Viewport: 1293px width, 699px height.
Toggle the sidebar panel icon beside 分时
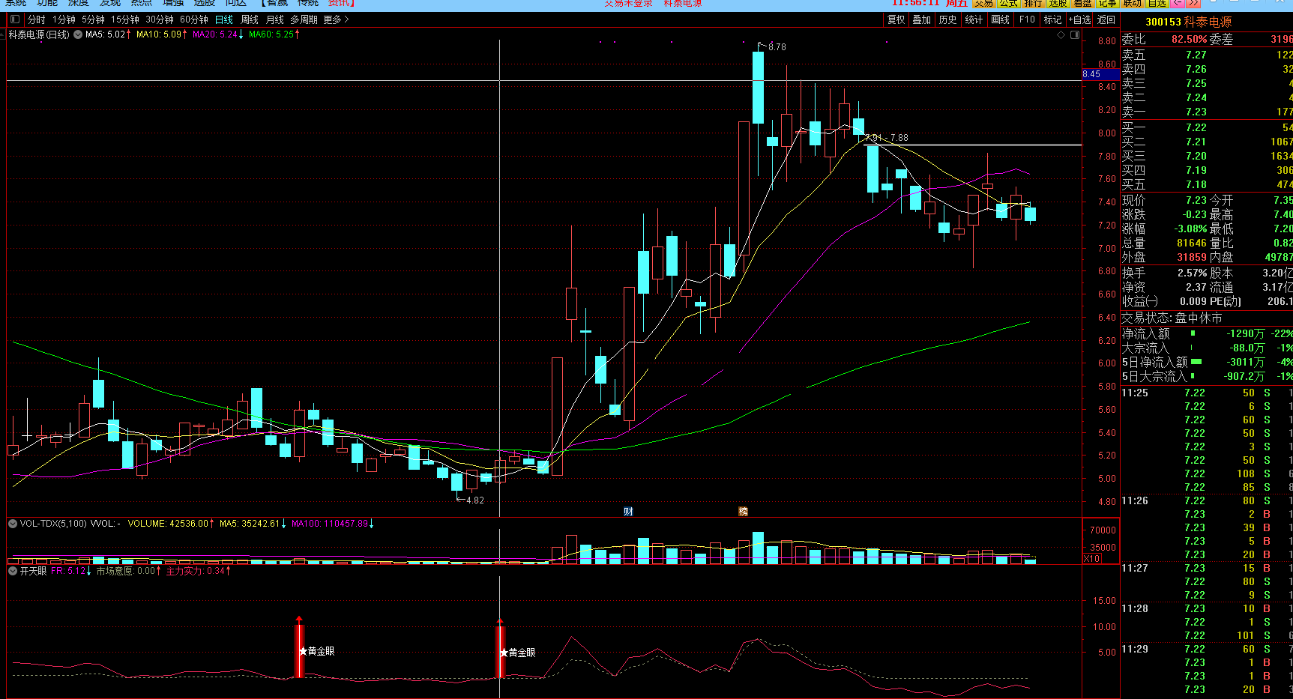tap(14, 19)
